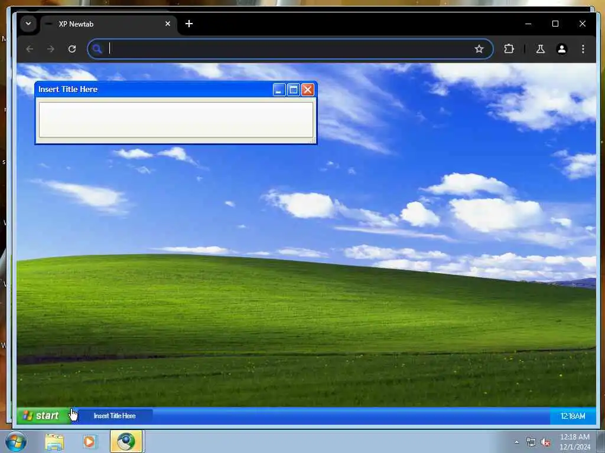Click the Show desktop strip on taskbar
Image resolution: width=605 pixels, height=453 pixels.
(x=601, y=442)
